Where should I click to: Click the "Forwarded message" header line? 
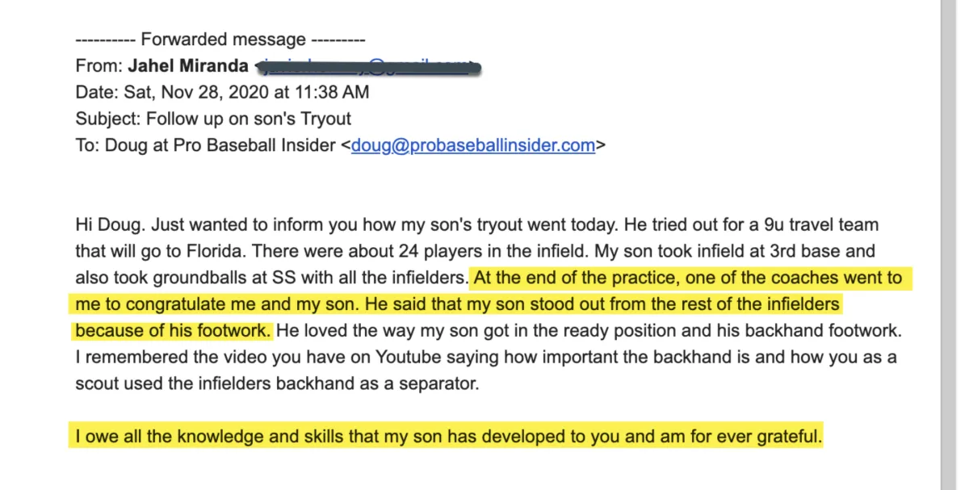(x=220, y=39)
